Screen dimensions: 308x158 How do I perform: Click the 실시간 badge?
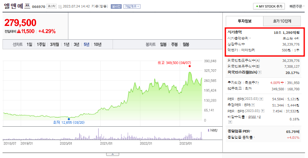(116, 6)
